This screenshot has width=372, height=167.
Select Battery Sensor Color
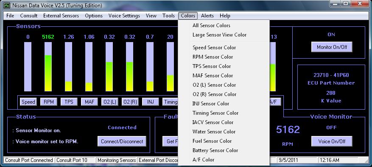(224, 150)
